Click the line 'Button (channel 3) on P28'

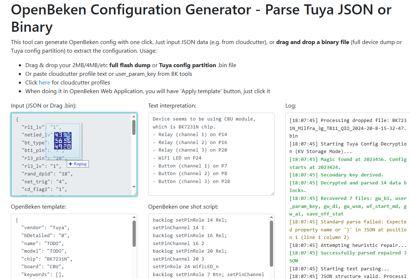click(191, 181)
